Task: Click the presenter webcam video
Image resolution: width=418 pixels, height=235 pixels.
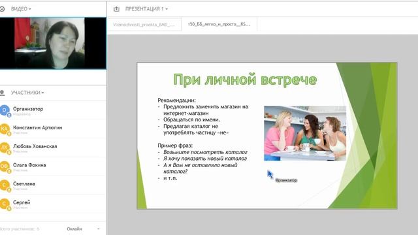Action: click(x=53, y=43)
